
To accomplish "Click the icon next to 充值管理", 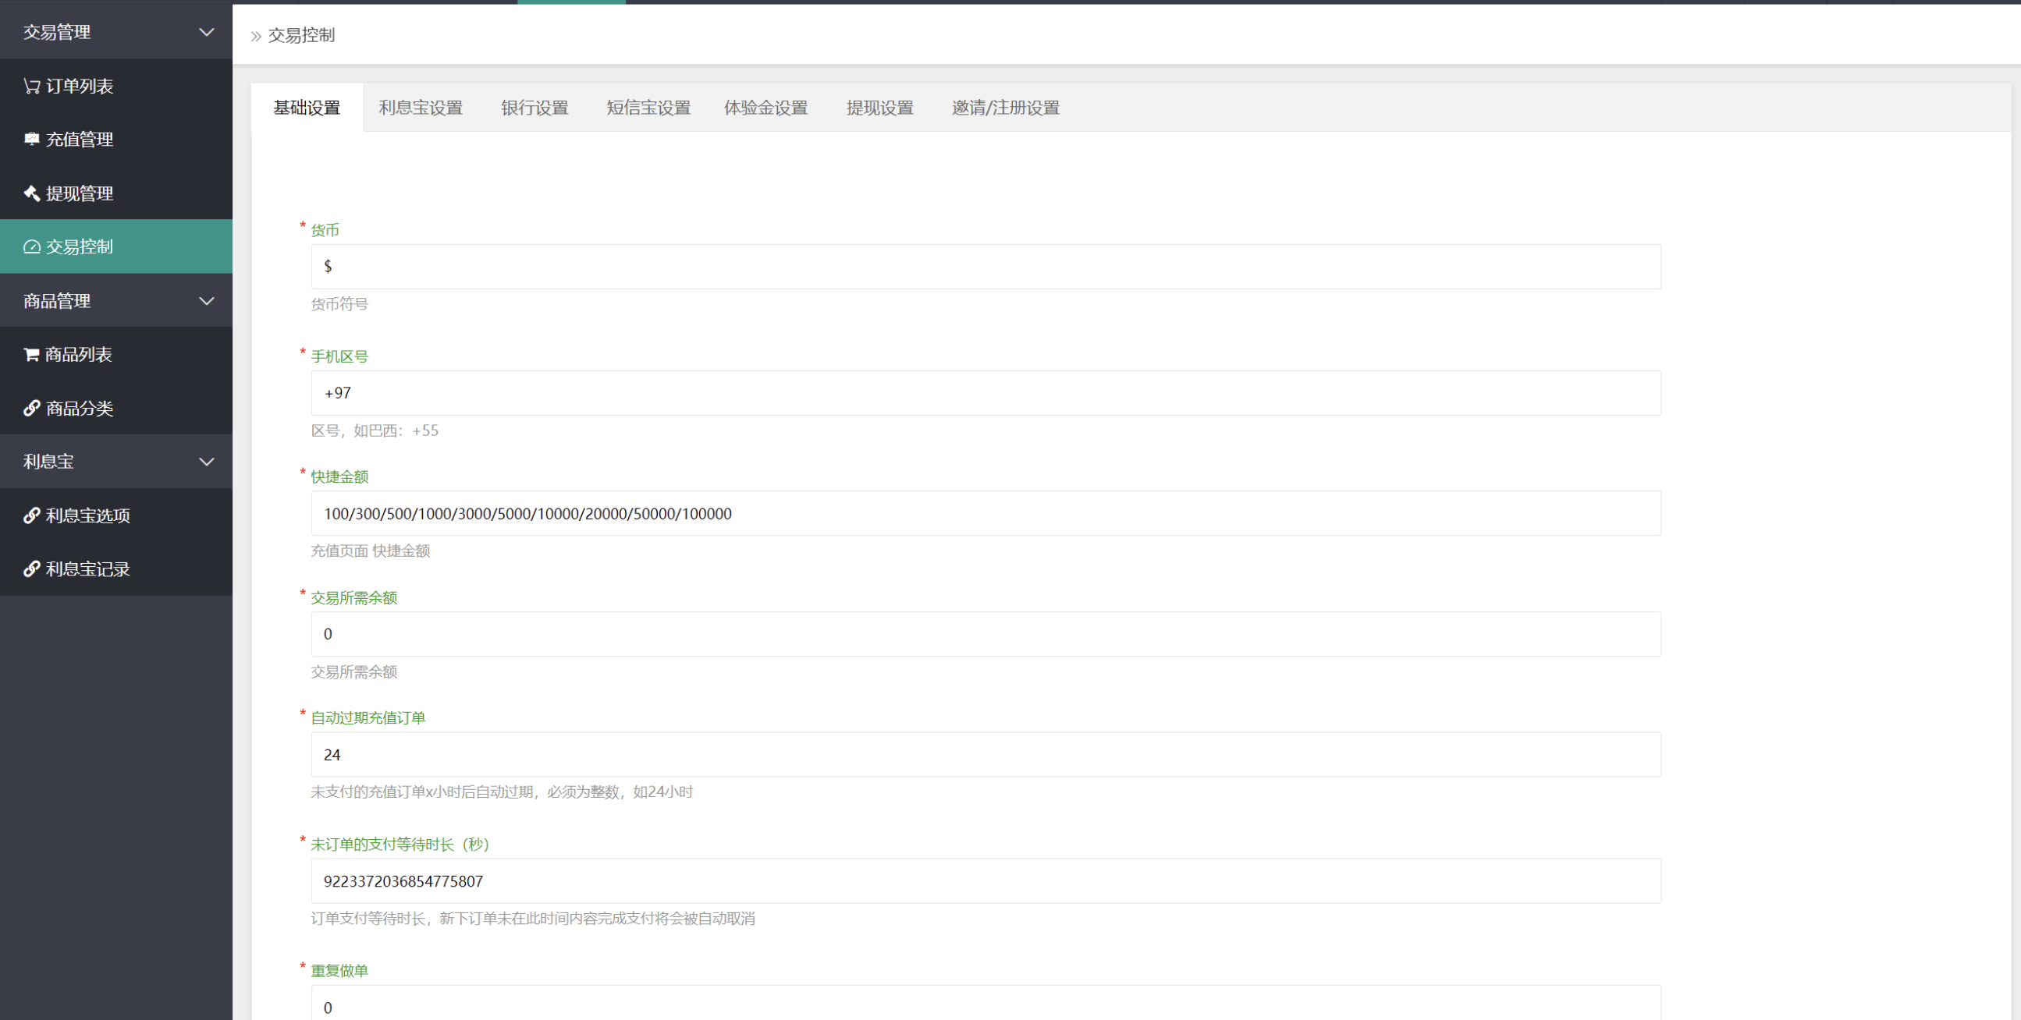I will pyautogui.click(x=31, y=140).
